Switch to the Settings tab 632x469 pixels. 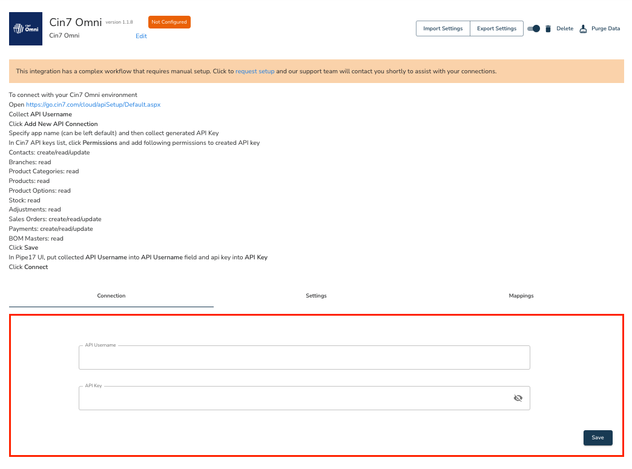[316, 296]
